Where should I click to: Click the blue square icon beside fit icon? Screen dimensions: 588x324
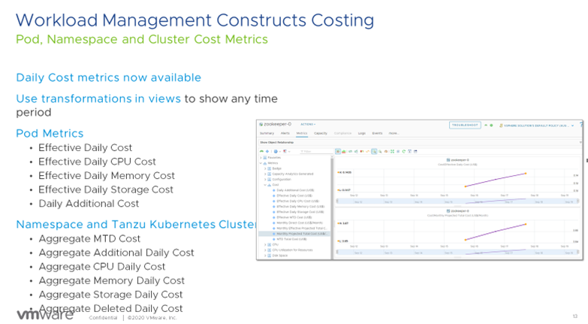pos(398,151)
